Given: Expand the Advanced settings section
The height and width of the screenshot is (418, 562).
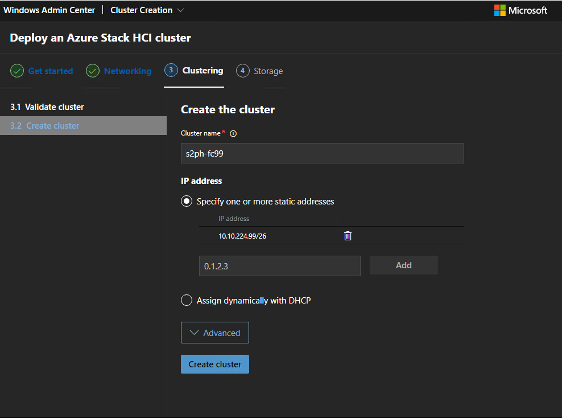Looking at the screenshot, I should (x=215, y=333).
